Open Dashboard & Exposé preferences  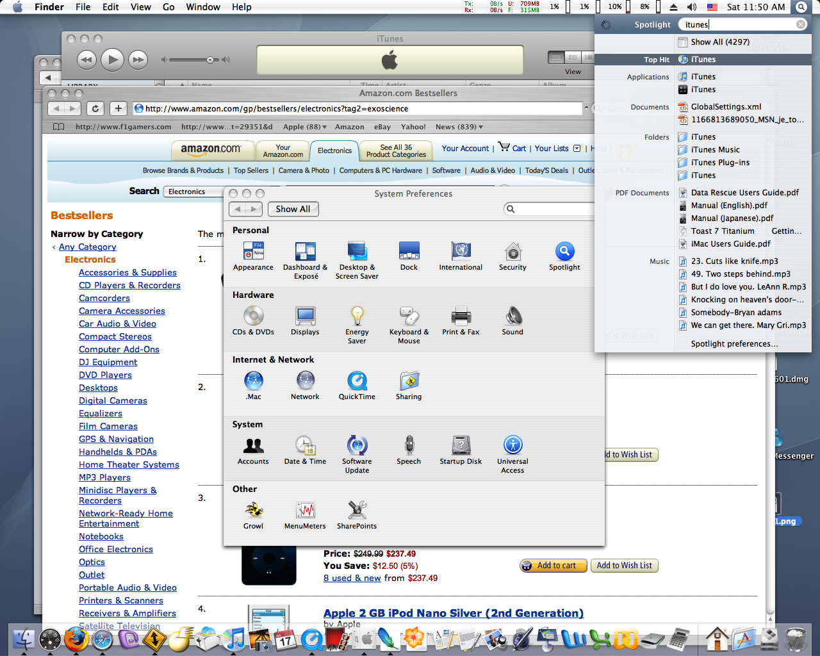(x=305, y=260)
